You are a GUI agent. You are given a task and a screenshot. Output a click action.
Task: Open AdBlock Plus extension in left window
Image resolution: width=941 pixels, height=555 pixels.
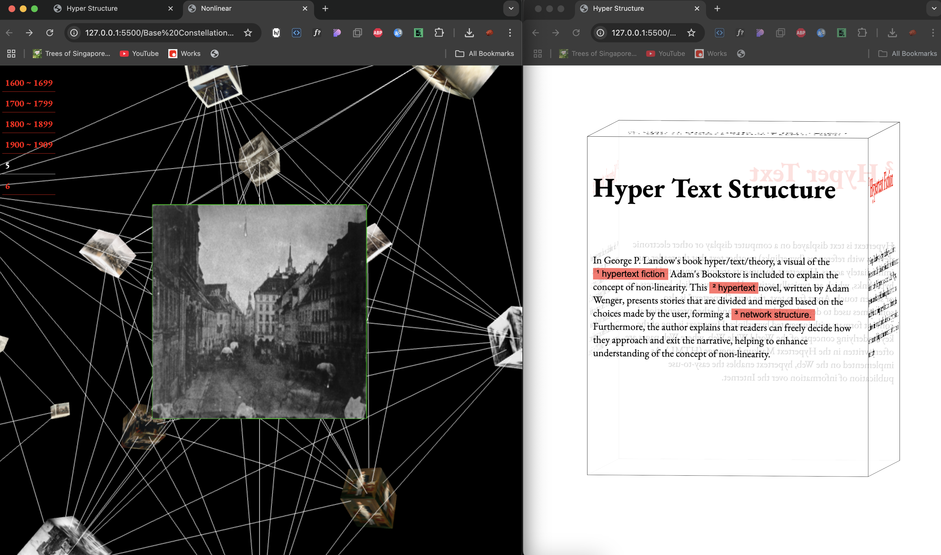point(378,33)
